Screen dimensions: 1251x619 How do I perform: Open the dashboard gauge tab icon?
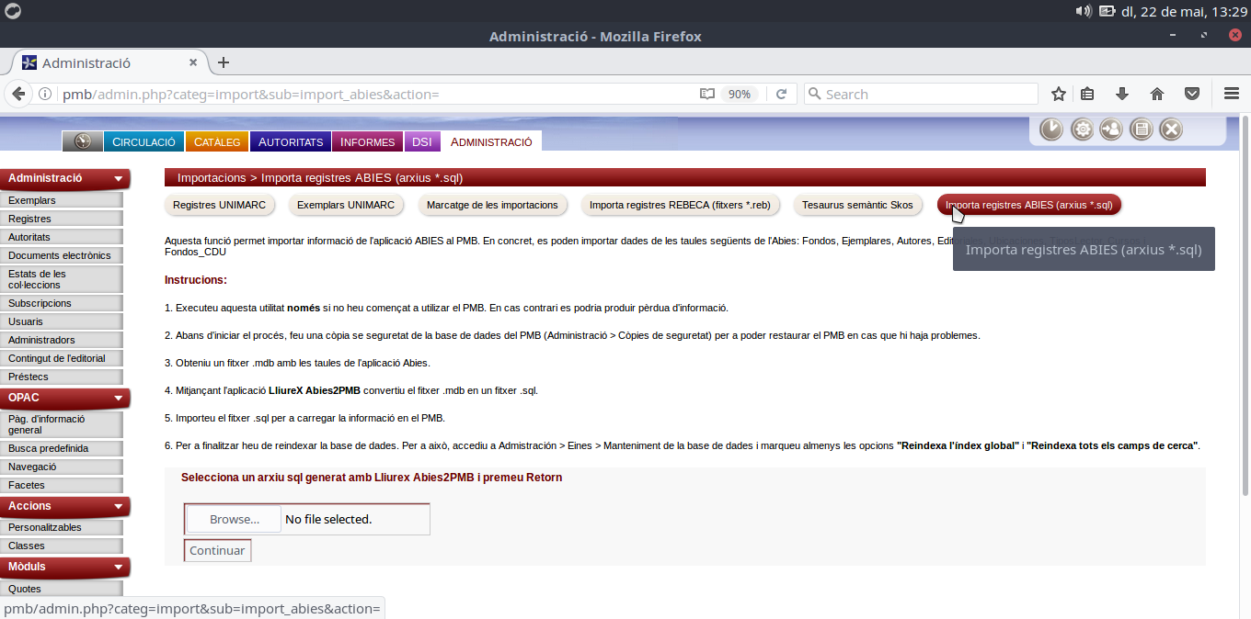[x=83, y=141]
